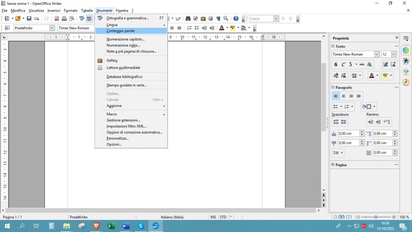Click the Navigator compass icon in sidebar
412x232 pixels.
coord(406,82)
